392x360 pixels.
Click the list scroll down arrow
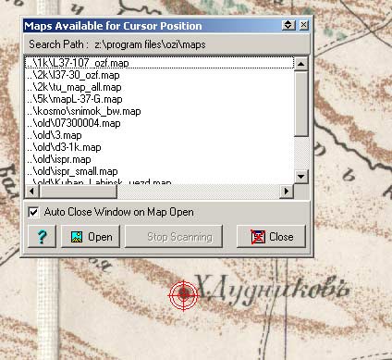coord(301,177)
